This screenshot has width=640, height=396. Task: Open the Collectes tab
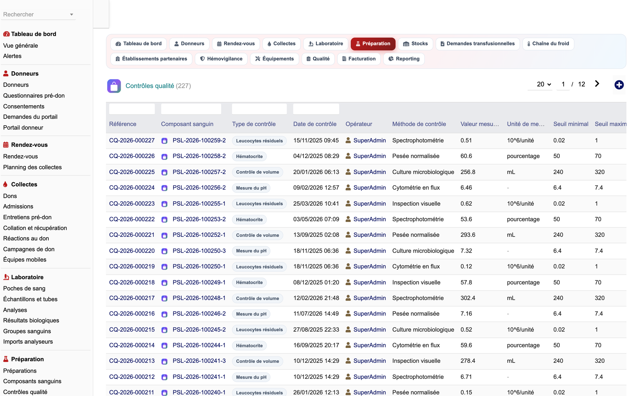281,43
